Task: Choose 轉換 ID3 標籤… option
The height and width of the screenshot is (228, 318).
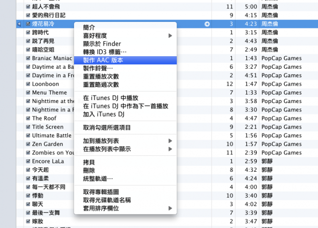Action: [x=125, y=52]
